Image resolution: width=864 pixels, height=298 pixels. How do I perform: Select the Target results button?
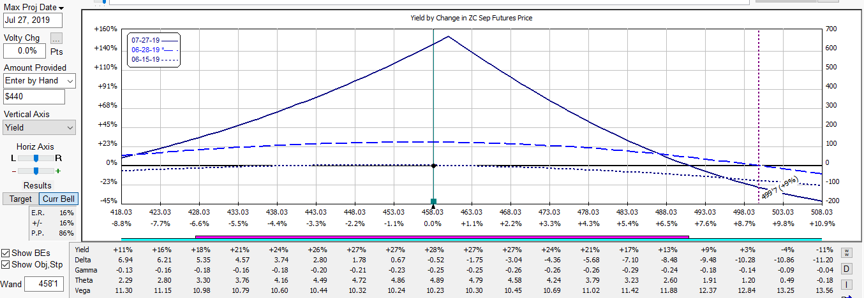(20, 199)
